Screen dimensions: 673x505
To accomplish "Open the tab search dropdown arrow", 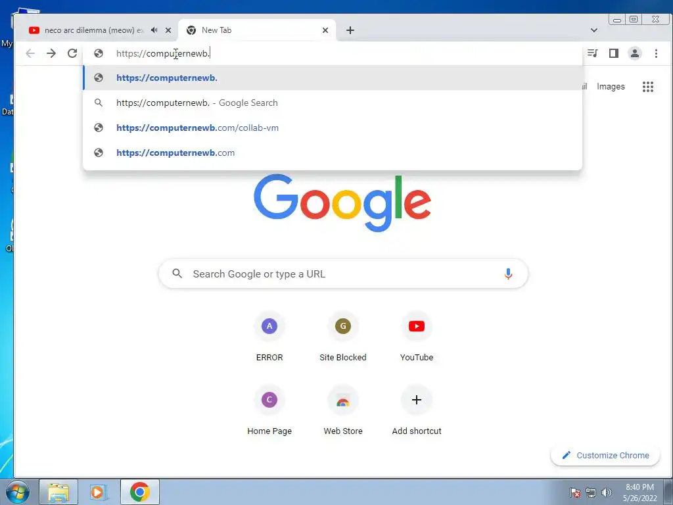I will pos(594,30).
